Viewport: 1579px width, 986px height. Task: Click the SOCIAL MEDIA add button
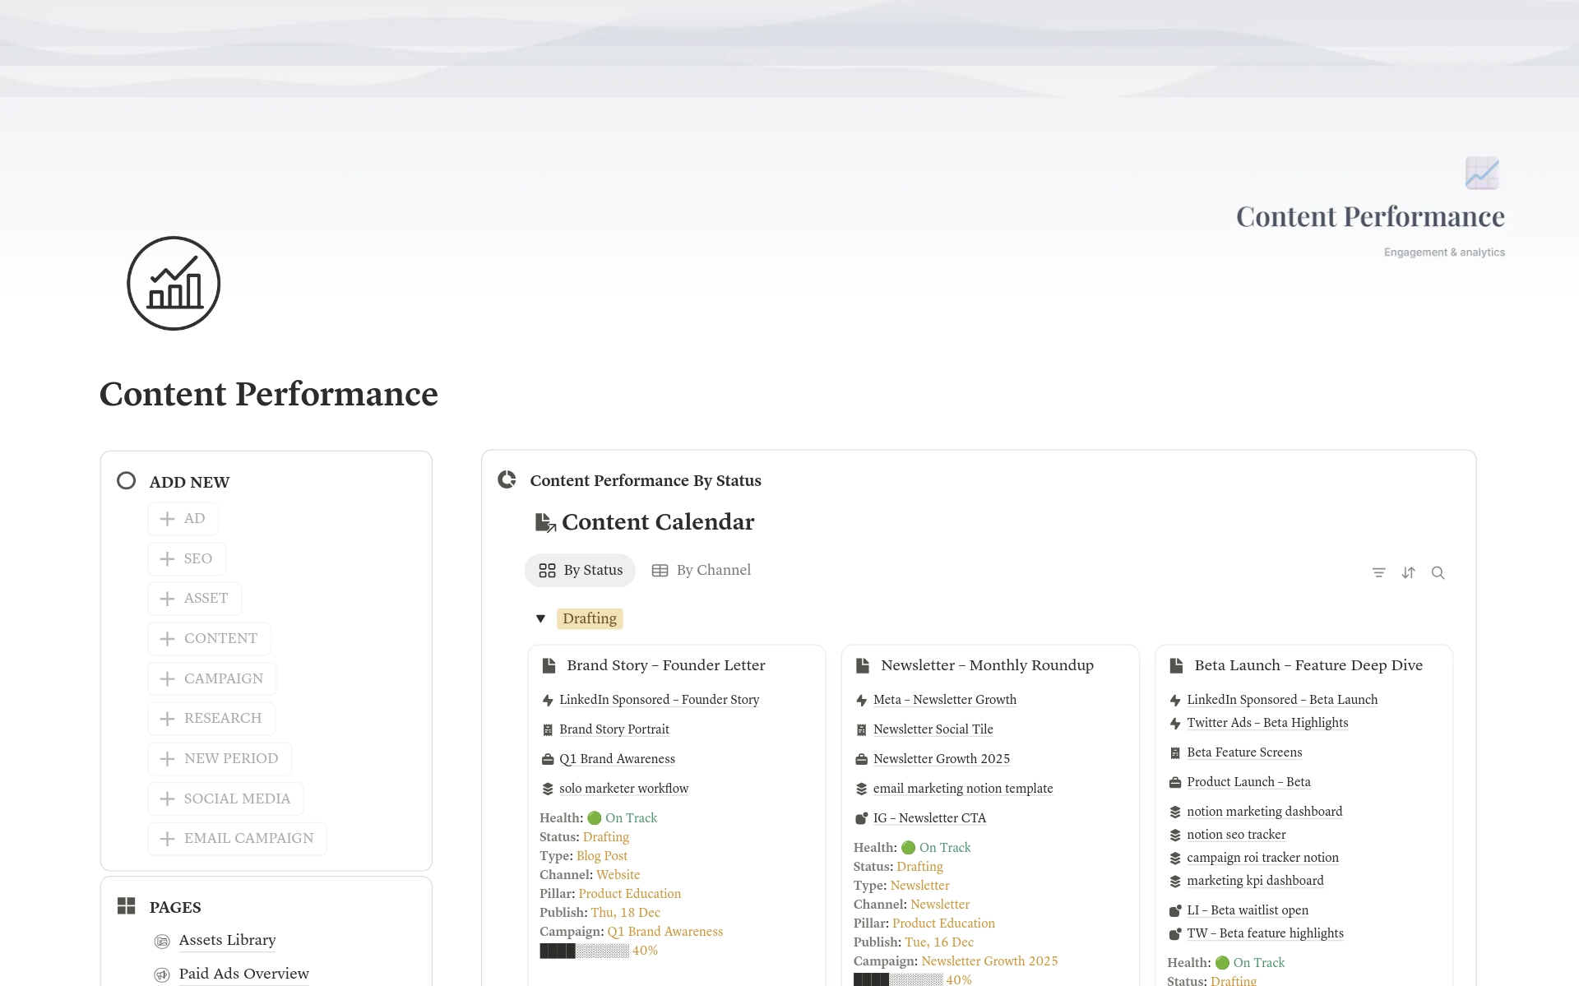[x=225, y=799]
